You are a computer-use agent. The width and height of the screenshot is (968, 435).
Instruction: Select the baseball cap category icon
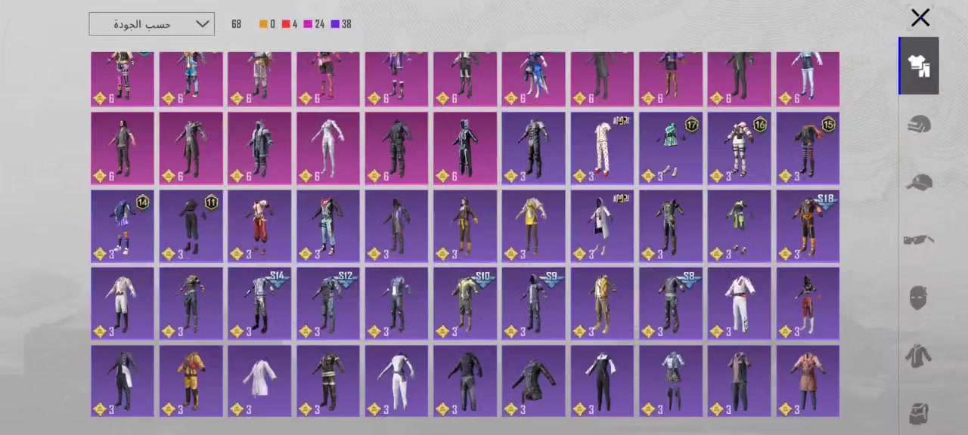click(919, 183)
